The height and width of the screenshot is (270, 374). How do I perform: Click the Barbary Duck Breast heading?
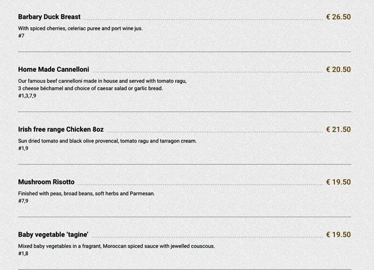(49, 17)
